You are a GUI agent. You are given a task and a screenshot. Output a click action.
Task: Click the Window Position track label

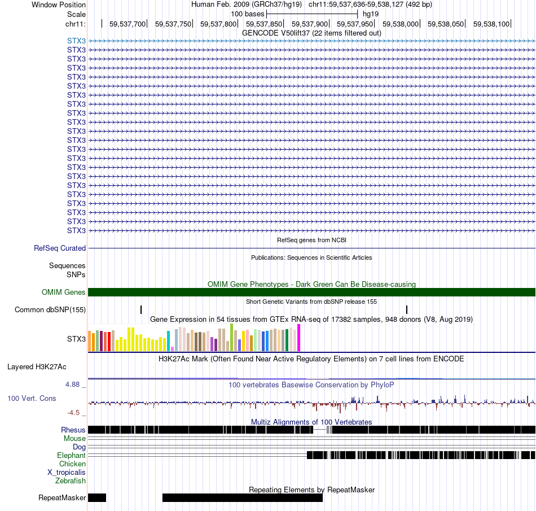click(x=59, y=5)
